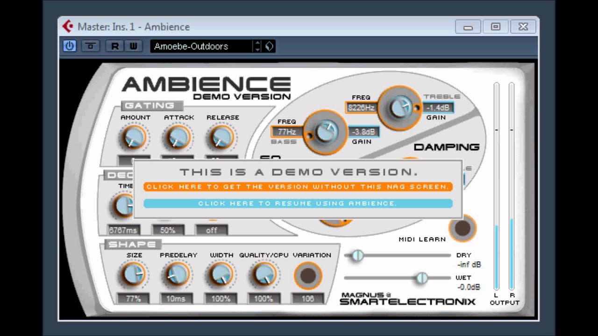Select the -1.4dB treble gain field

pos(438,108)
